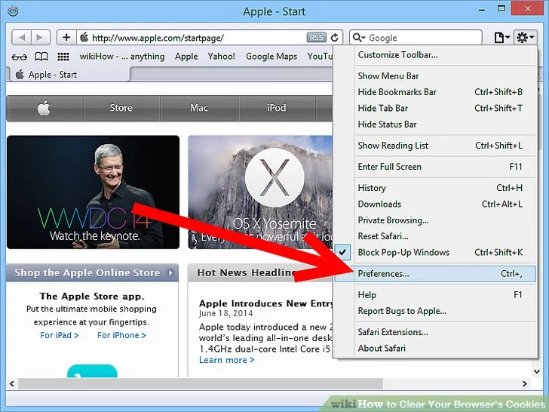Viewport: 549px width, 412px height.
Task: Click the For iPhone link
Action: (x=121, y=335)
